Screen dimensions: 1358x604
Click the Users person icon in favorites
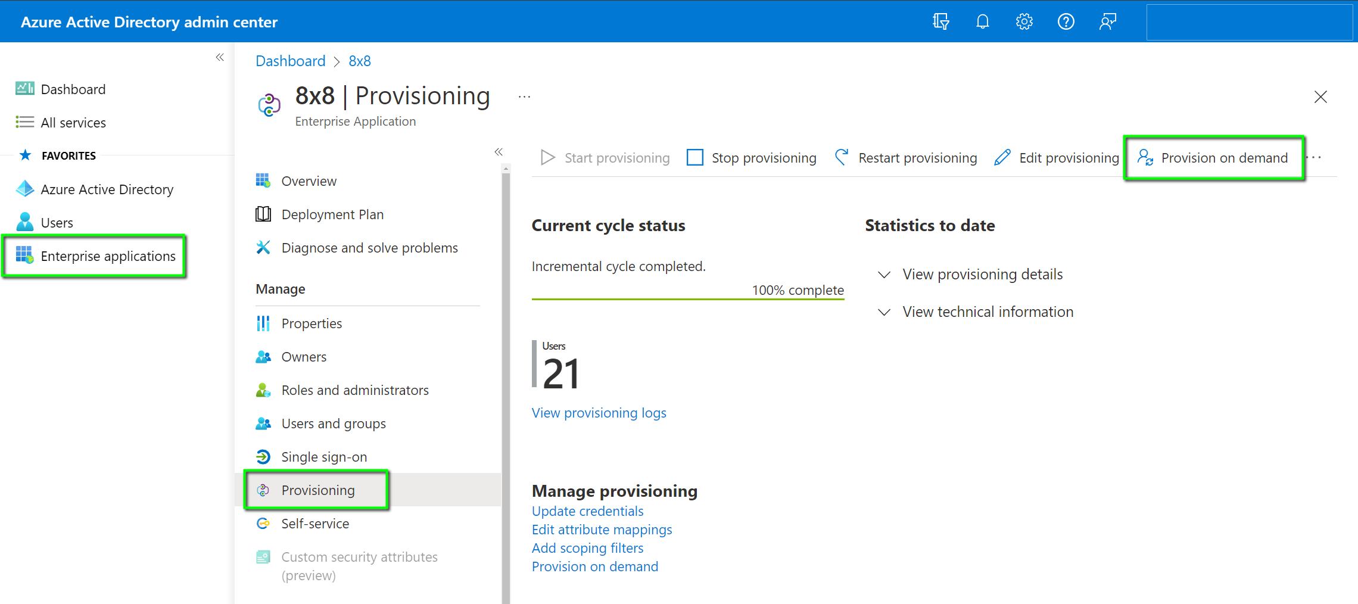click(x=24, y=222)
